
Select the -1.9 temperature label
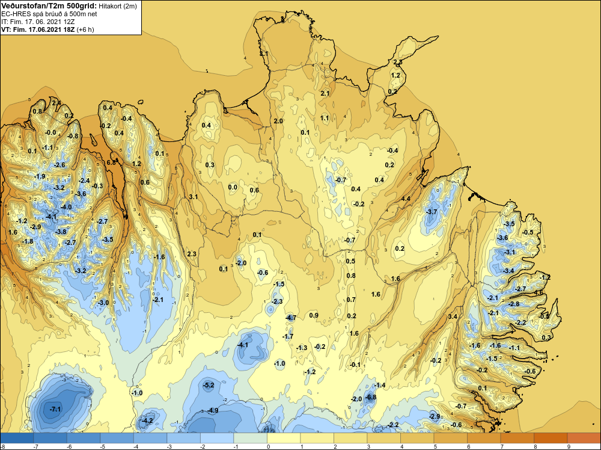click(x=40, y=176)
